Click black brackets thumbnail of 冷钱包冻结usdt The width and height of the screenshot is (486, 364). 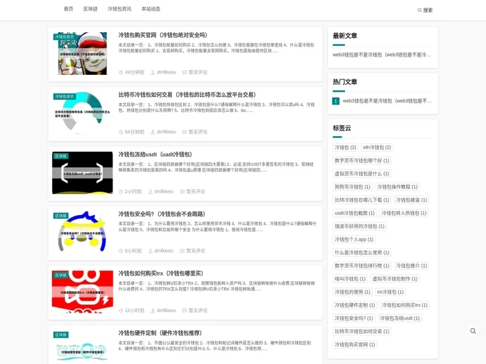coord(82,173)
